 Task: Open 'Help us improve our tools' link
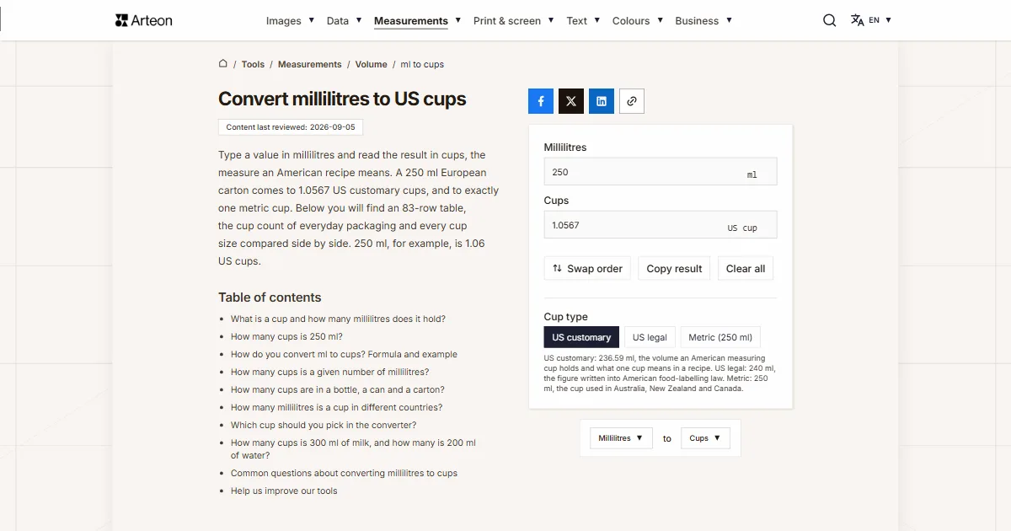pos(284,491)
